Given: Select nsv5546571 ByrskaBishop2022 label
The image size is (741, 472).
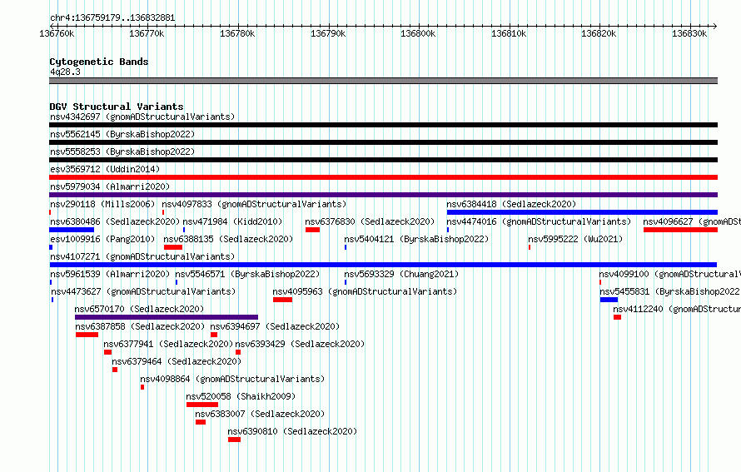Looking at the screenshot, I should [247, 274].
